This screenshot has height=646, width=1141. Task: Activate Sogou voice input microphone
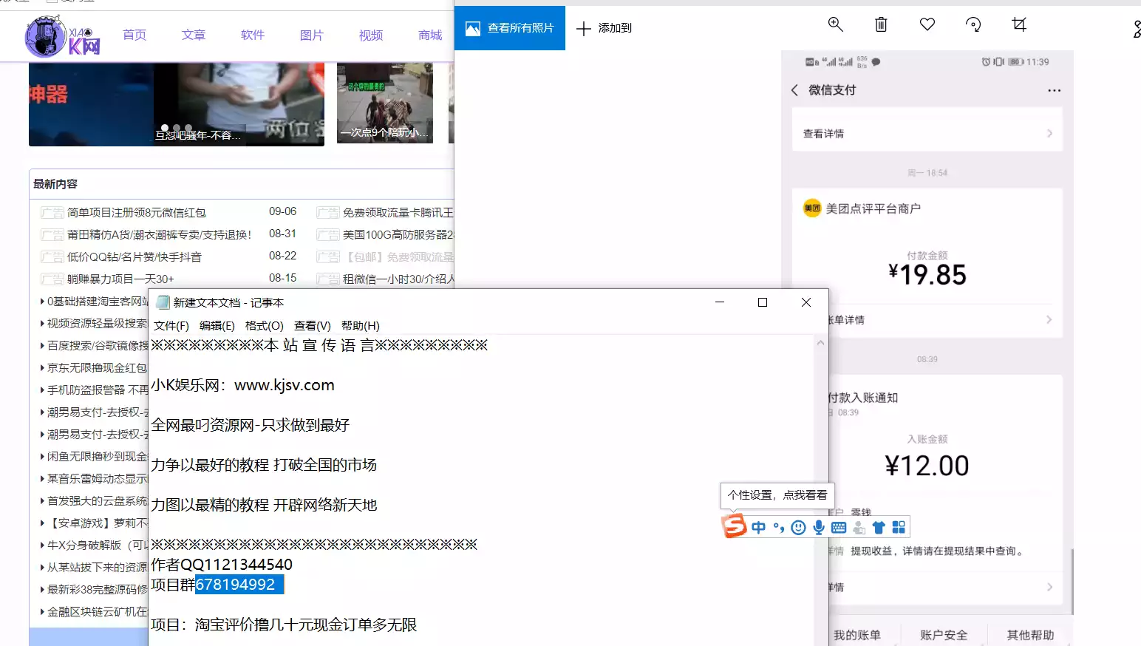pyautogui.click(x=819, y=527)
